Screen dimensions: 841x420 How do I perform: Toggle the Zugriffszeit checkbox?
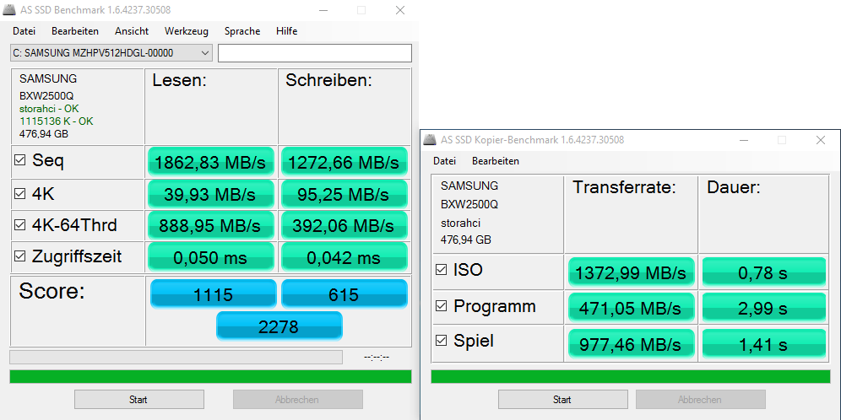(20, 256)
